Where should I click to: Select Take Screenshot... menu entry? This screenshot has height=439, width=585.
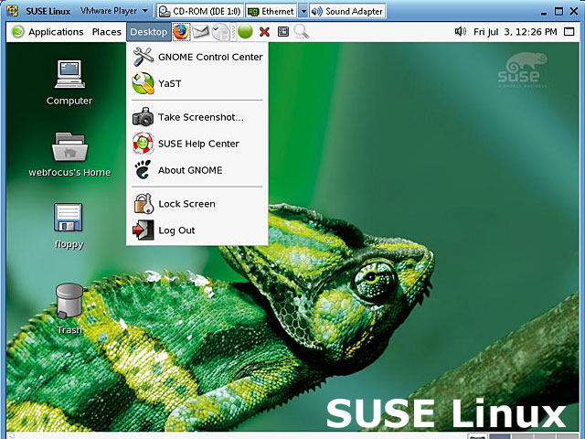pyautogui.click(x=200, y=117)
